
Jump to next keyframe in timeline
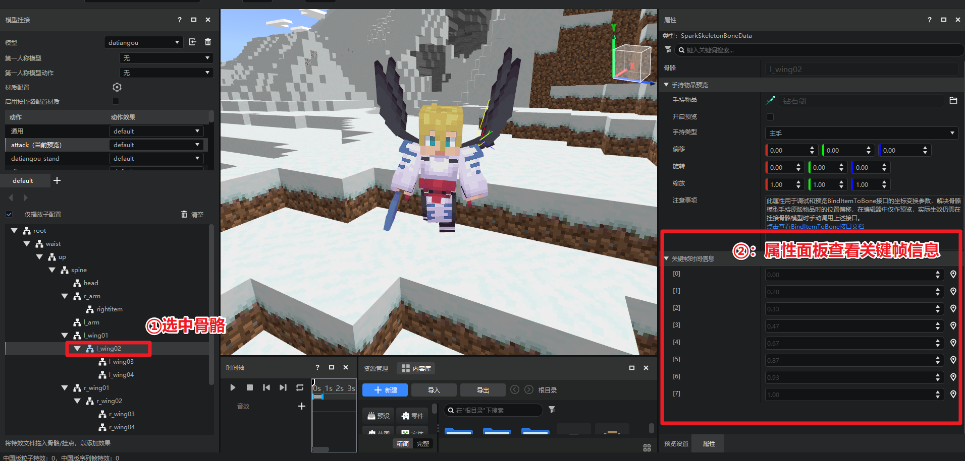click(283, 387)
